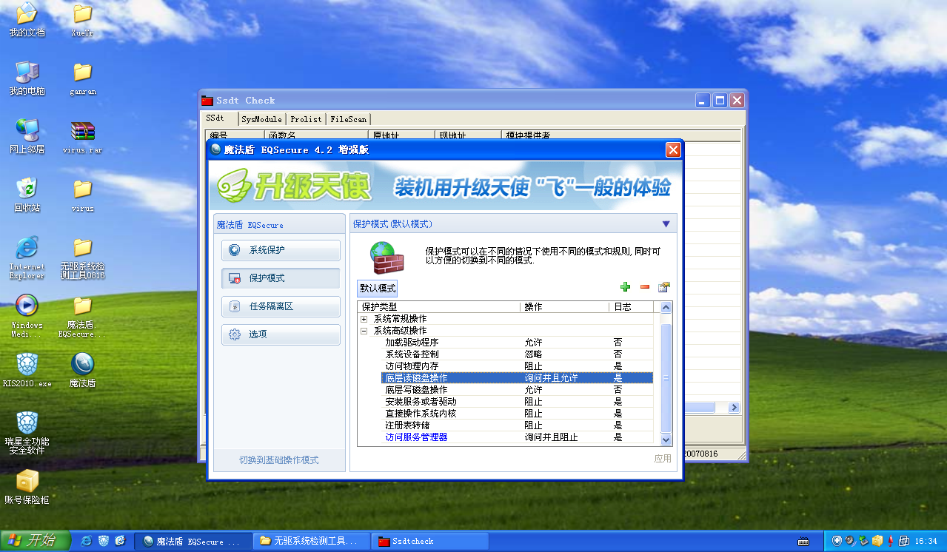The width and height of the screenshot is (947, 552).
Task: Expand the 系统常规操作 tree node
Action: pos(364,319)
